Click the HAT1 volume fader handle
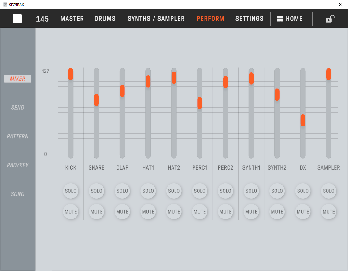348x271 pixels. pos(148,82)
